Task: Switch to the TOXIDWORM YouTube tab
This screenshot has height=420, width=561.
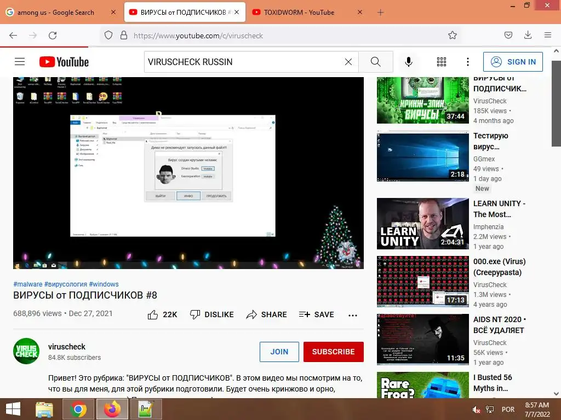Action: tap(299, 13)
